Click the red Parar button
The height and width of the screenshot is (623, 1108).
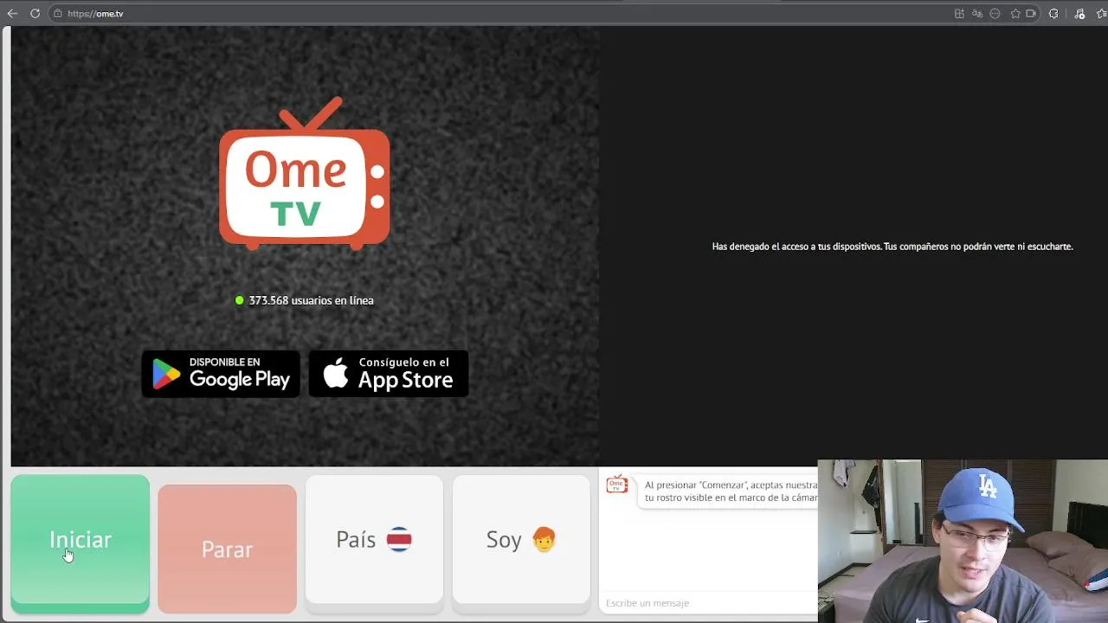click(227, 549)
